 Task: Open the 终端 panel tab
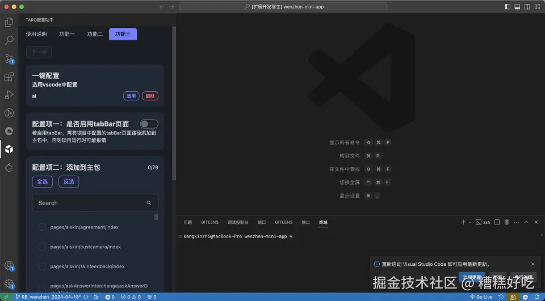(323, 222)
